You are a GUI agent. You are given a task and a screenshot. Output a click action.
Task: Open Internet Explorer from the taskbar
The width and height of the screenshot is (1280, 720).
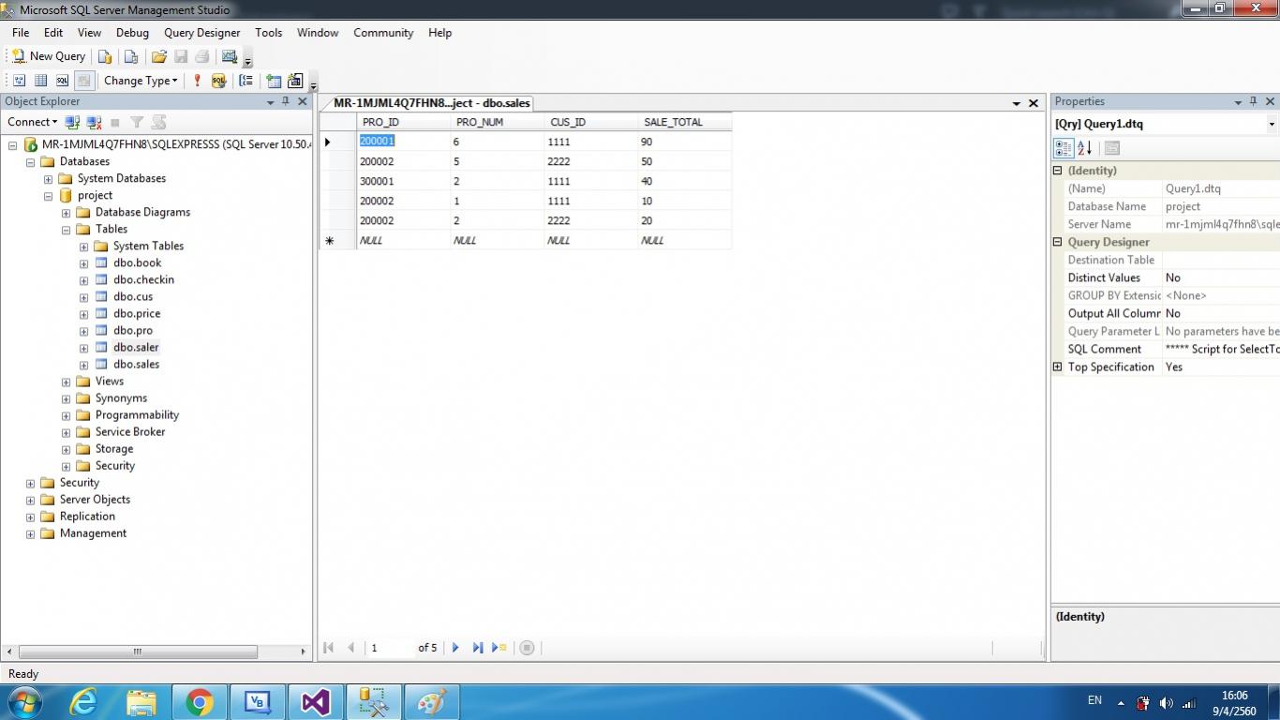point(83,702)
